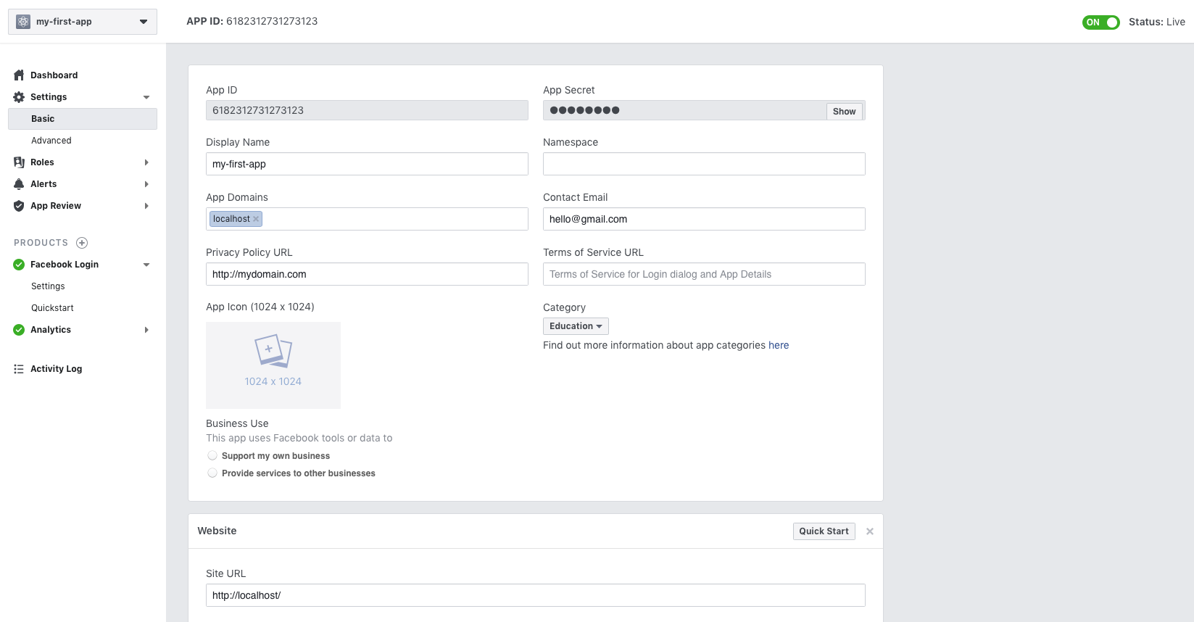
Task: Click the Settings gear icon in sidebar
Action: tap(19, 97)
